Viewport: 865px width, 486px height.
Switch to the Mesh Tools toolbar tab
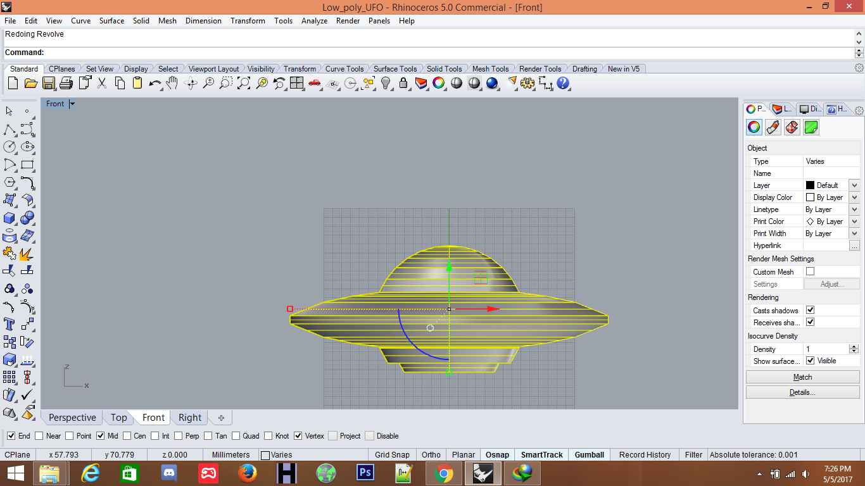[x=490, y=69]
